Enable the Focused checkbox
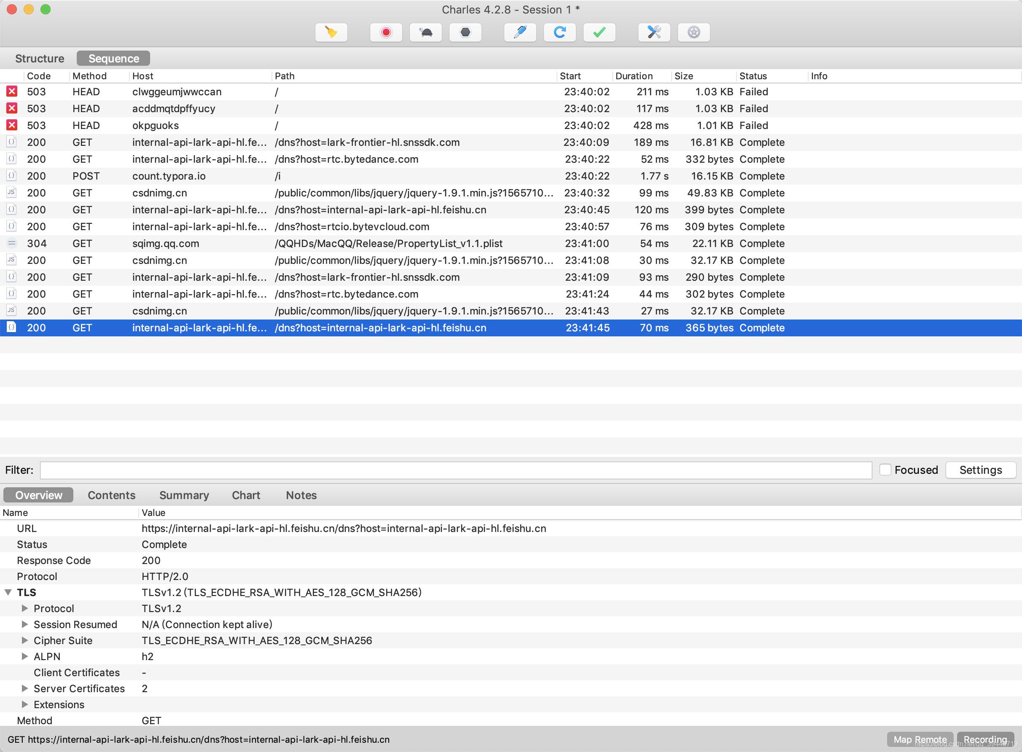 click(885, 469)
